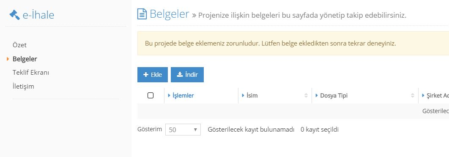Screen dimensions: 449x157
Task: Click the blue triangle beside Dosya Tipi
Action: pyautogui.click(x=316, y=95)
